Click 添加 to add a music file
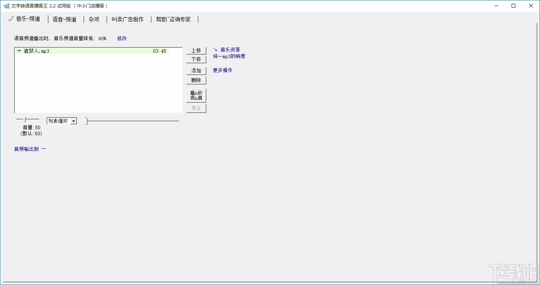 click(x=196, y=70)
